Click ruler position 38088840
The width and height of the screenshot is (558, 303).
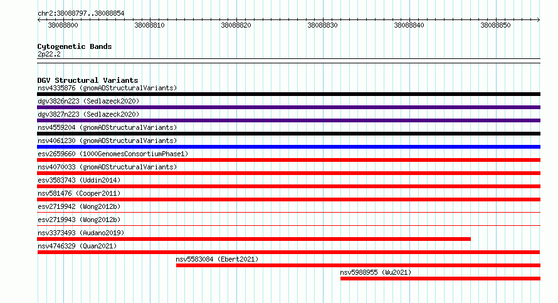click(x=409, y=25)
